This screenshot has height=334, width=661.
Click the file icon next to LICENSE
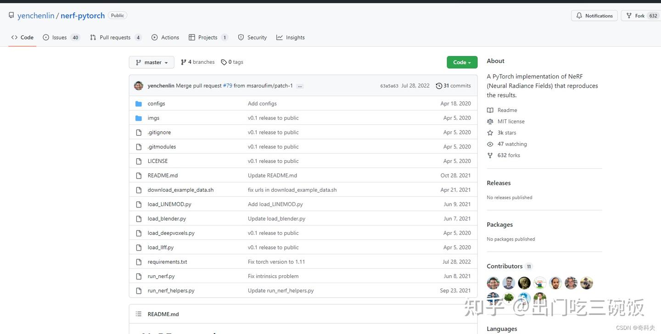click(x=139, y=161)
